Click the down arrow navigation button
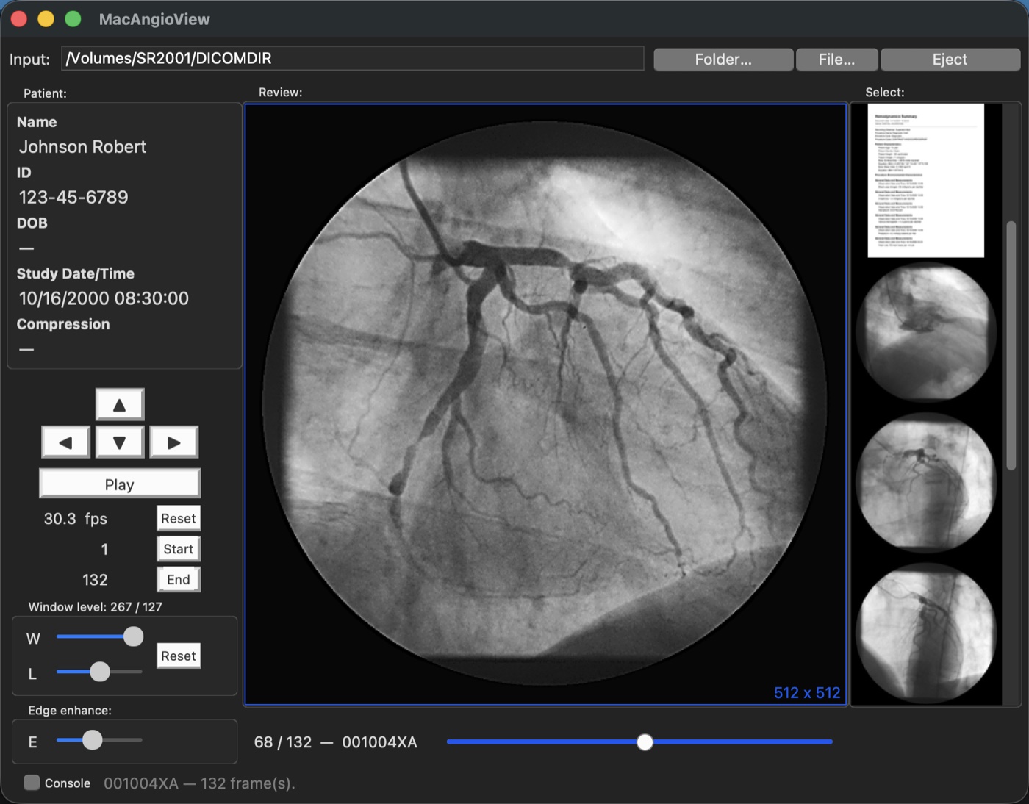The width and height of the screenshot is (1029, 804). (120, 442)
